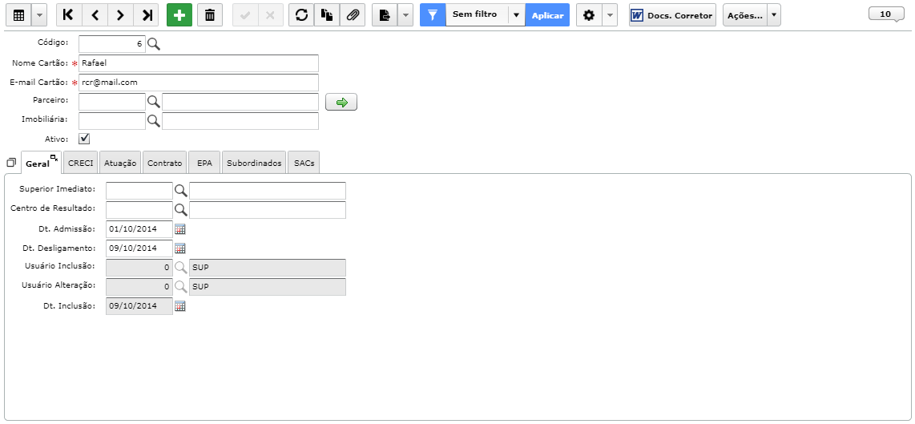Click the E-mail Cartão field
The height and width of the screenshot is (424, 915).
[199, 83]
